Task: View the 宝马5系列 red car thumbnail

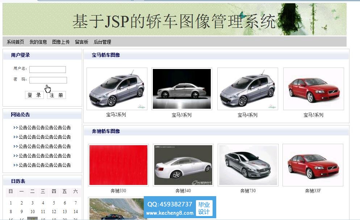Action: click(314, 89)
